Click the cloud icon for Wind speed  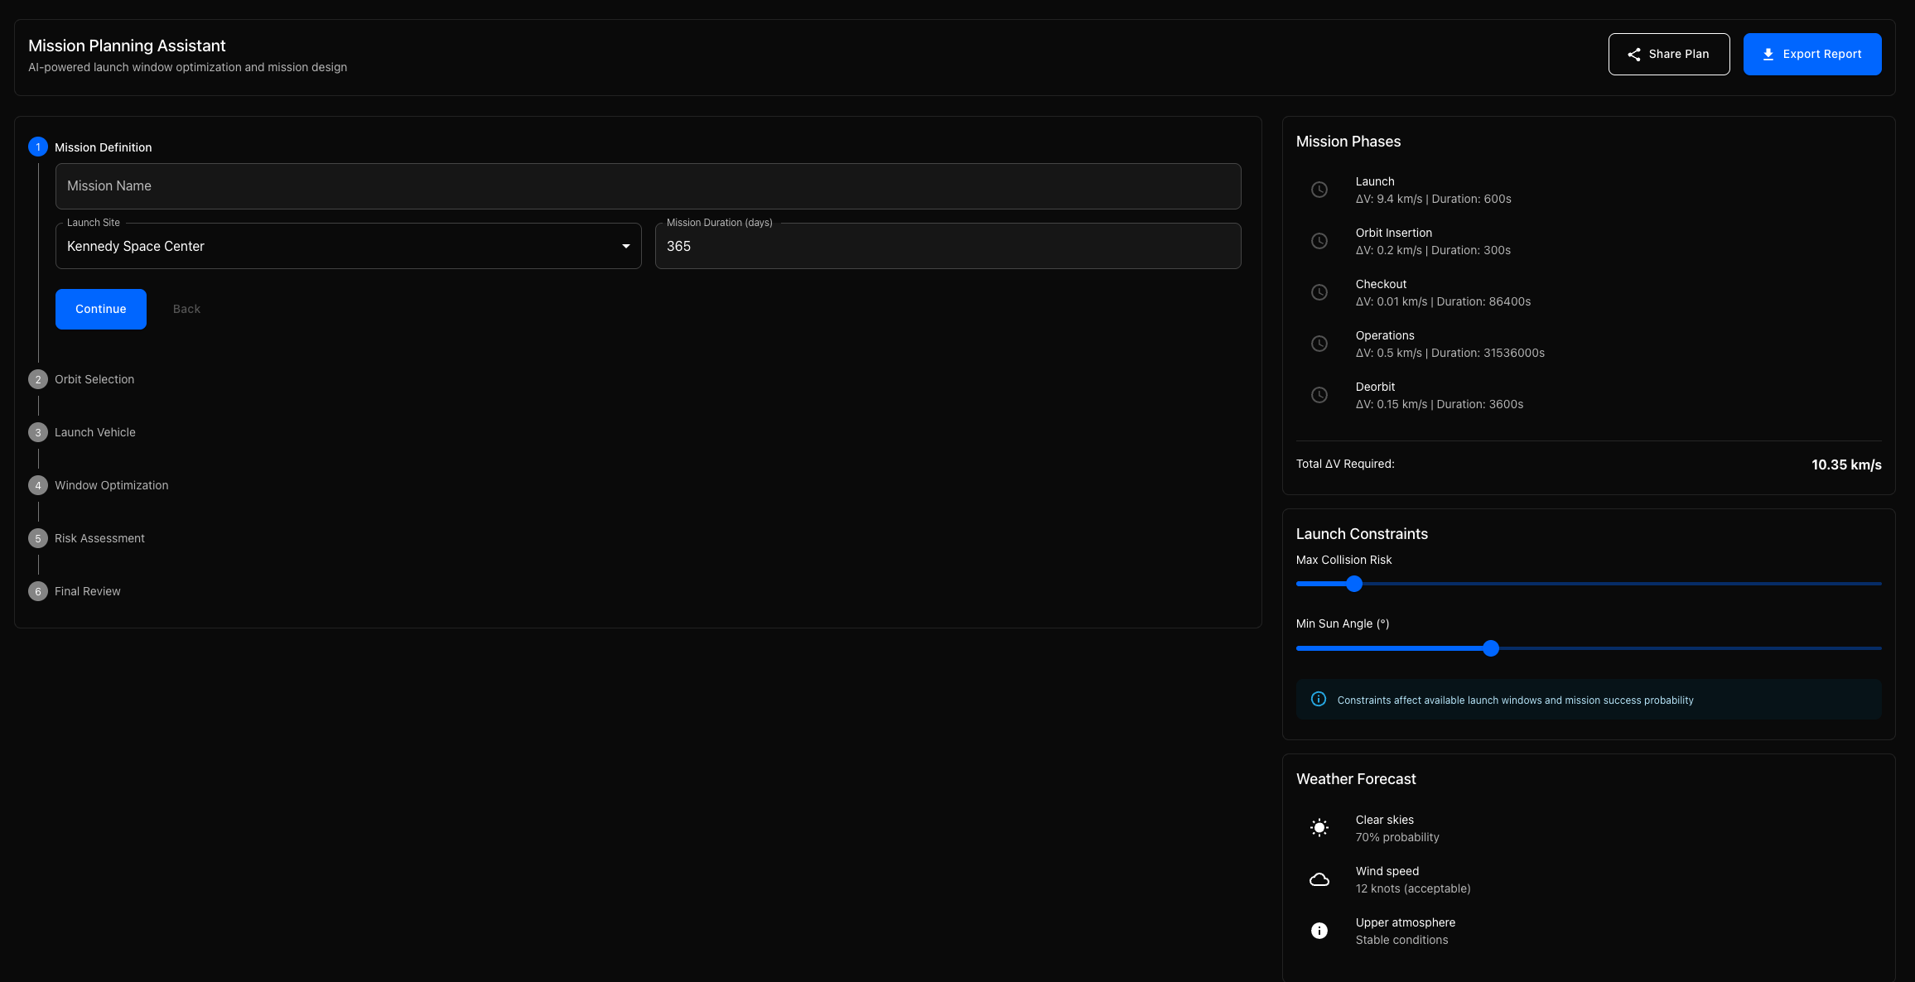[x=1319, y=879]
